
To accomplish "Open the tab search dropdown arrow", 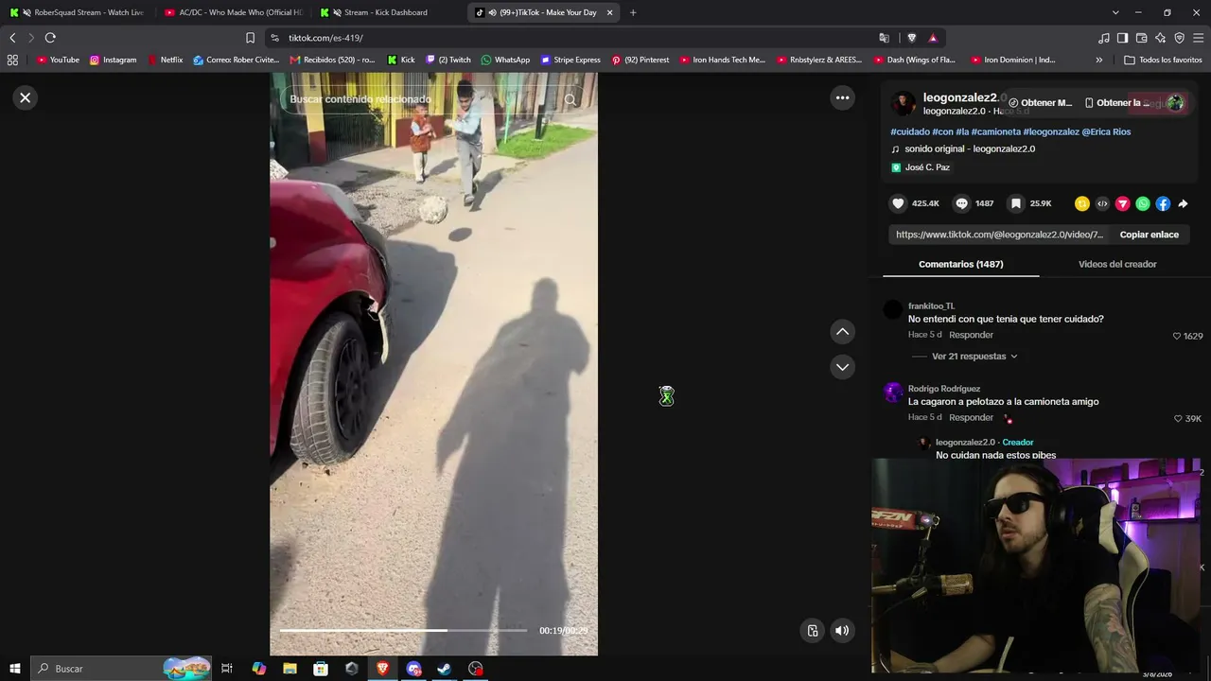I will [1115, 12].
